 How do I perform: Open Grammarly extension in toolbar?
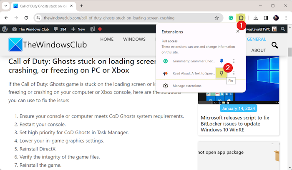[231, 18]
